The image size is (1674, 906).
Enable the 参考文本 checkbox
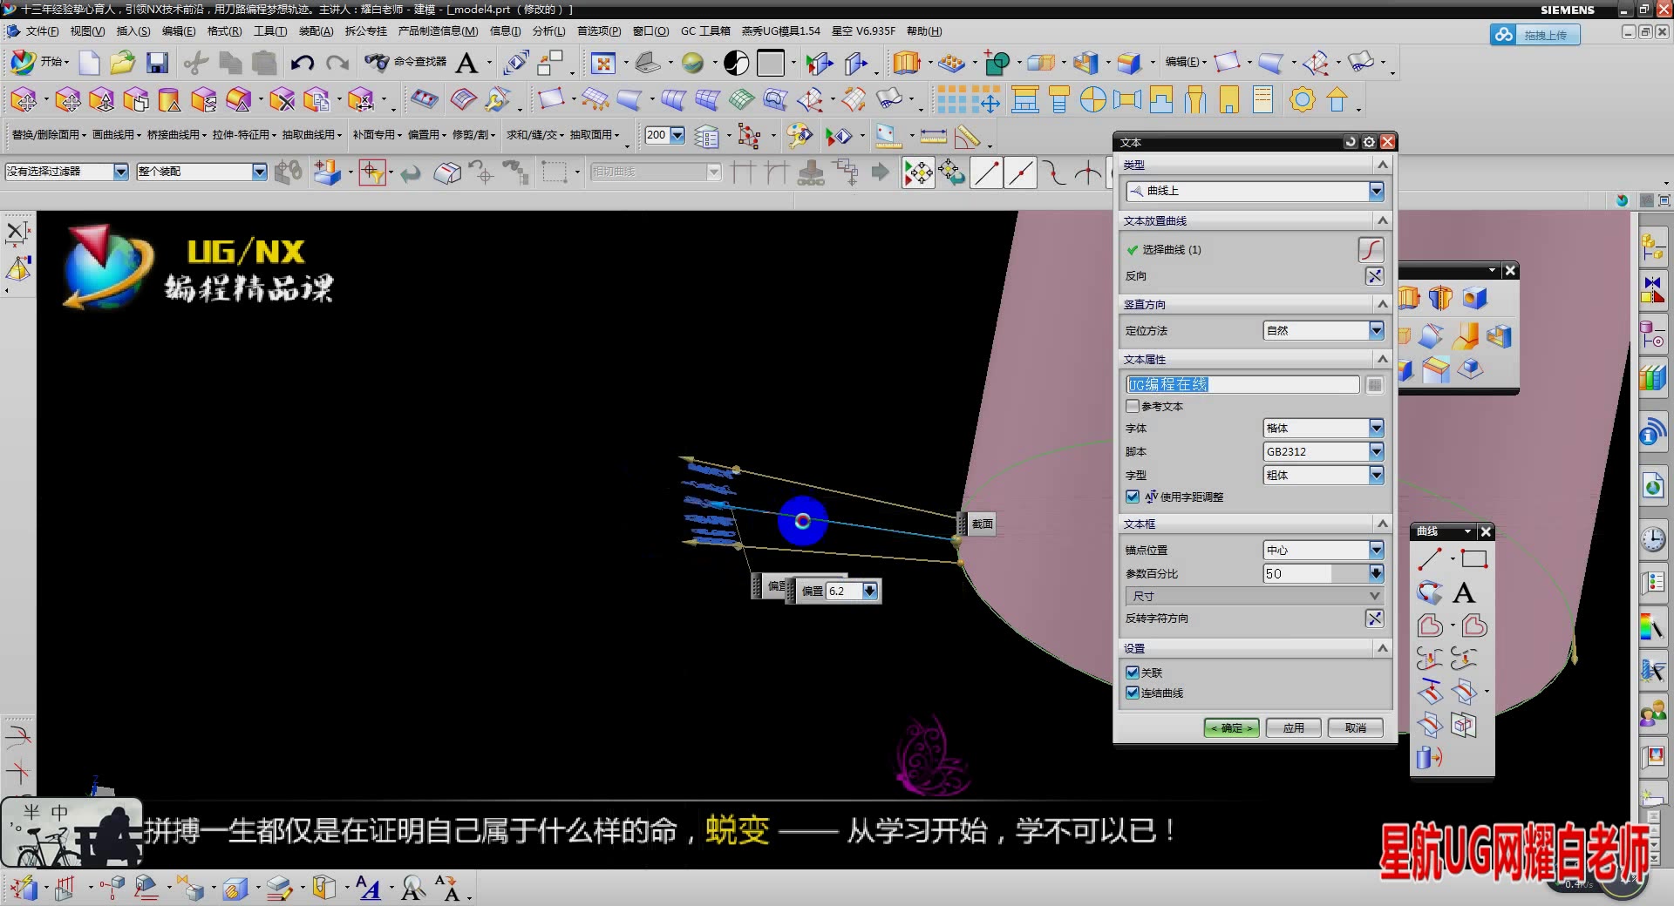(x=1133, y=406)
